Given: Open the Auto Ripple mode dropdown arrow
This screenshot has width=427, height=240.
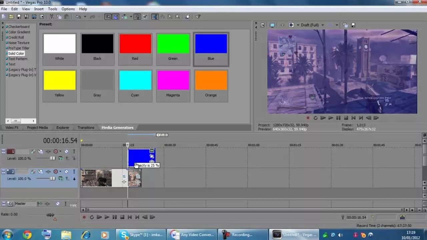Looking at the screenshot, I should point(131,17).
